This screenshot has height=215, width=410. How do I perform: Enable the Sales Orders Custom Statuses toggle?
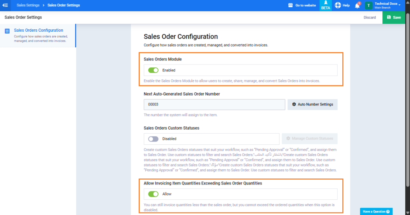point(153,139)
